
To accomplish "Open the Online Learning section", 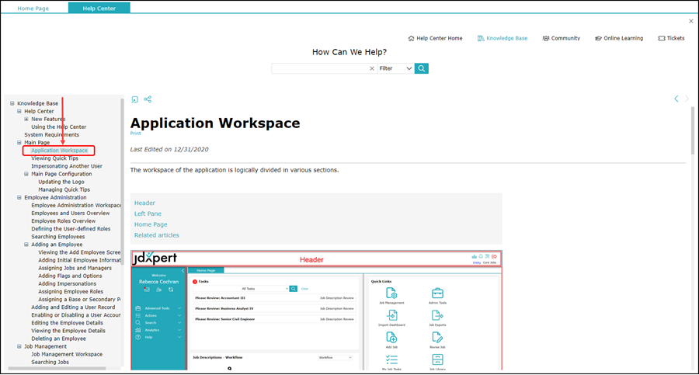I will (618, 38).
